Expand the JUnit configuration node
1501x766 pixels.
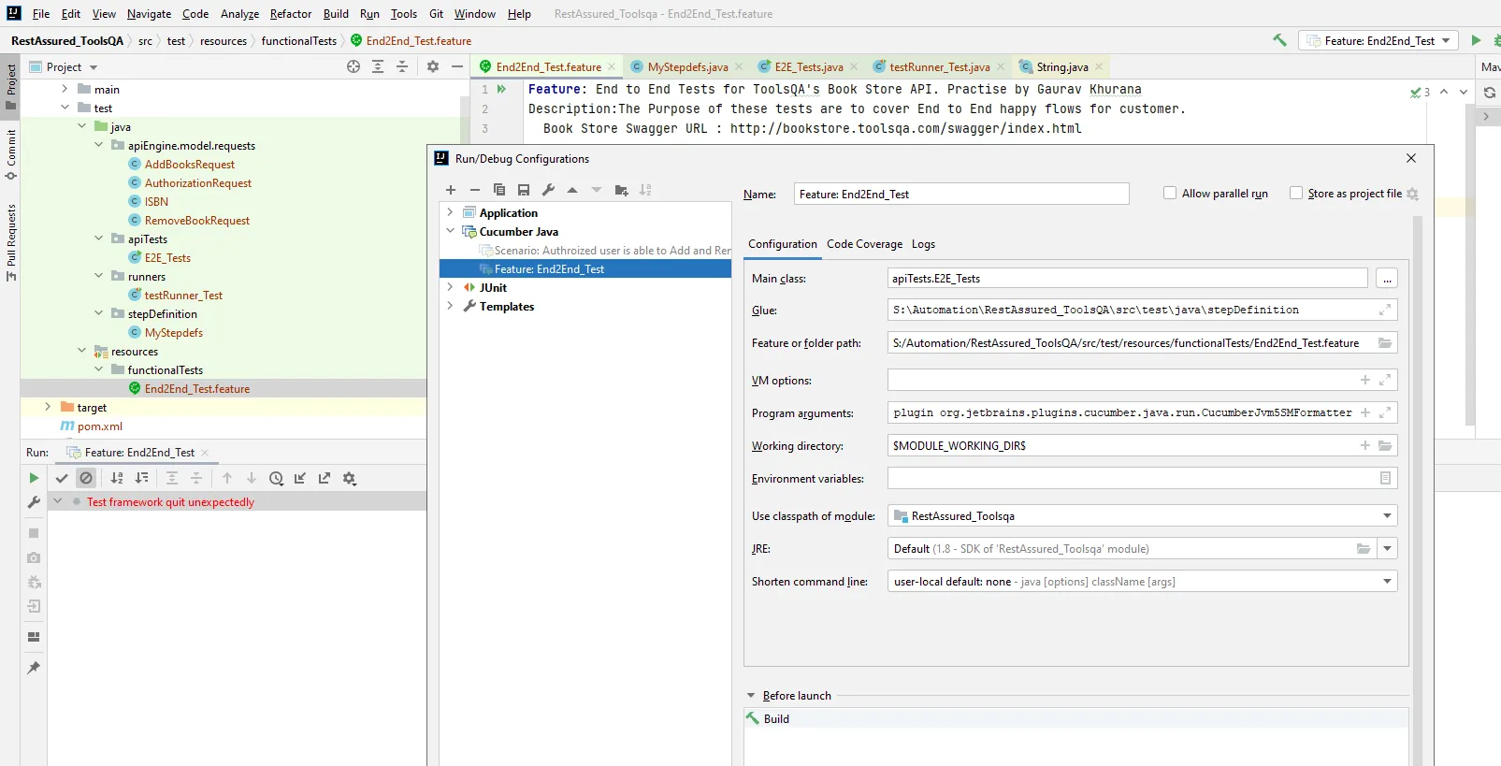pos(450,288)
